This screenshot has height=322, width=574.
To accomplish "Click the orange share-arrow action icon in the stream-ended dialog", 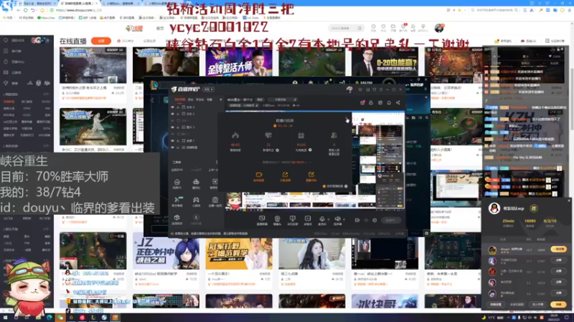I will [x=285, y=176].
